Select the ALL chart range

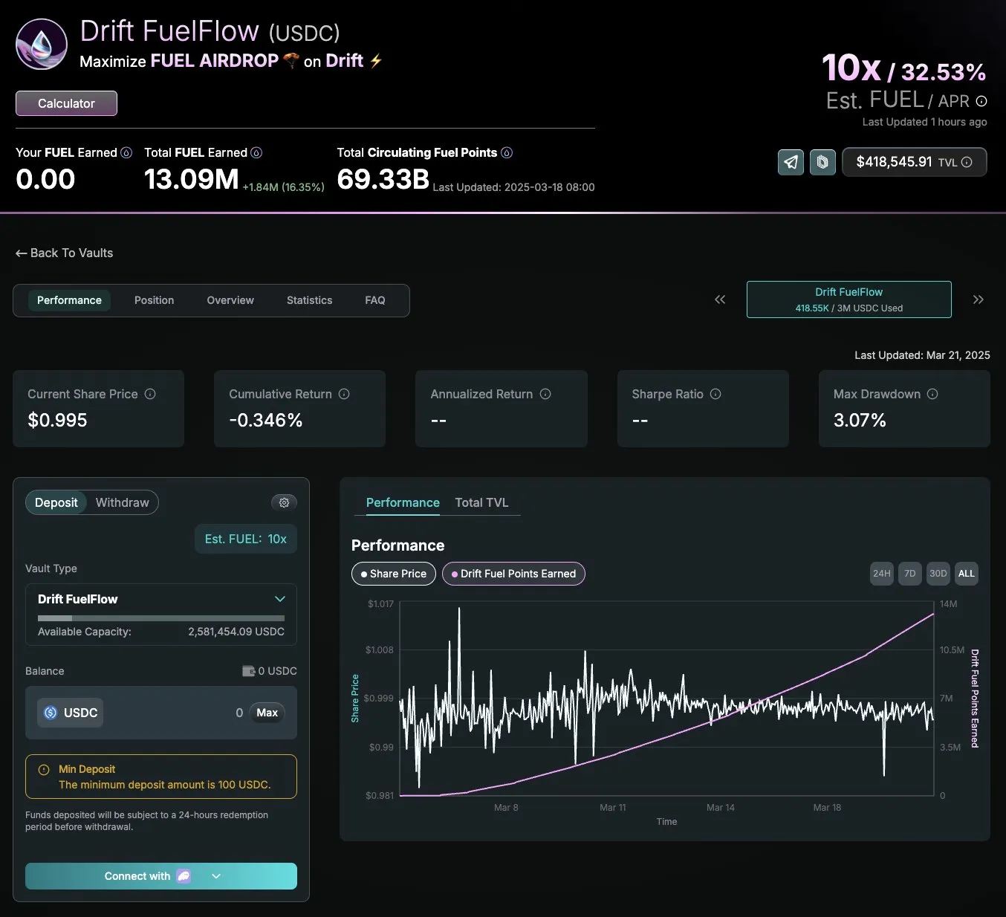967,574
